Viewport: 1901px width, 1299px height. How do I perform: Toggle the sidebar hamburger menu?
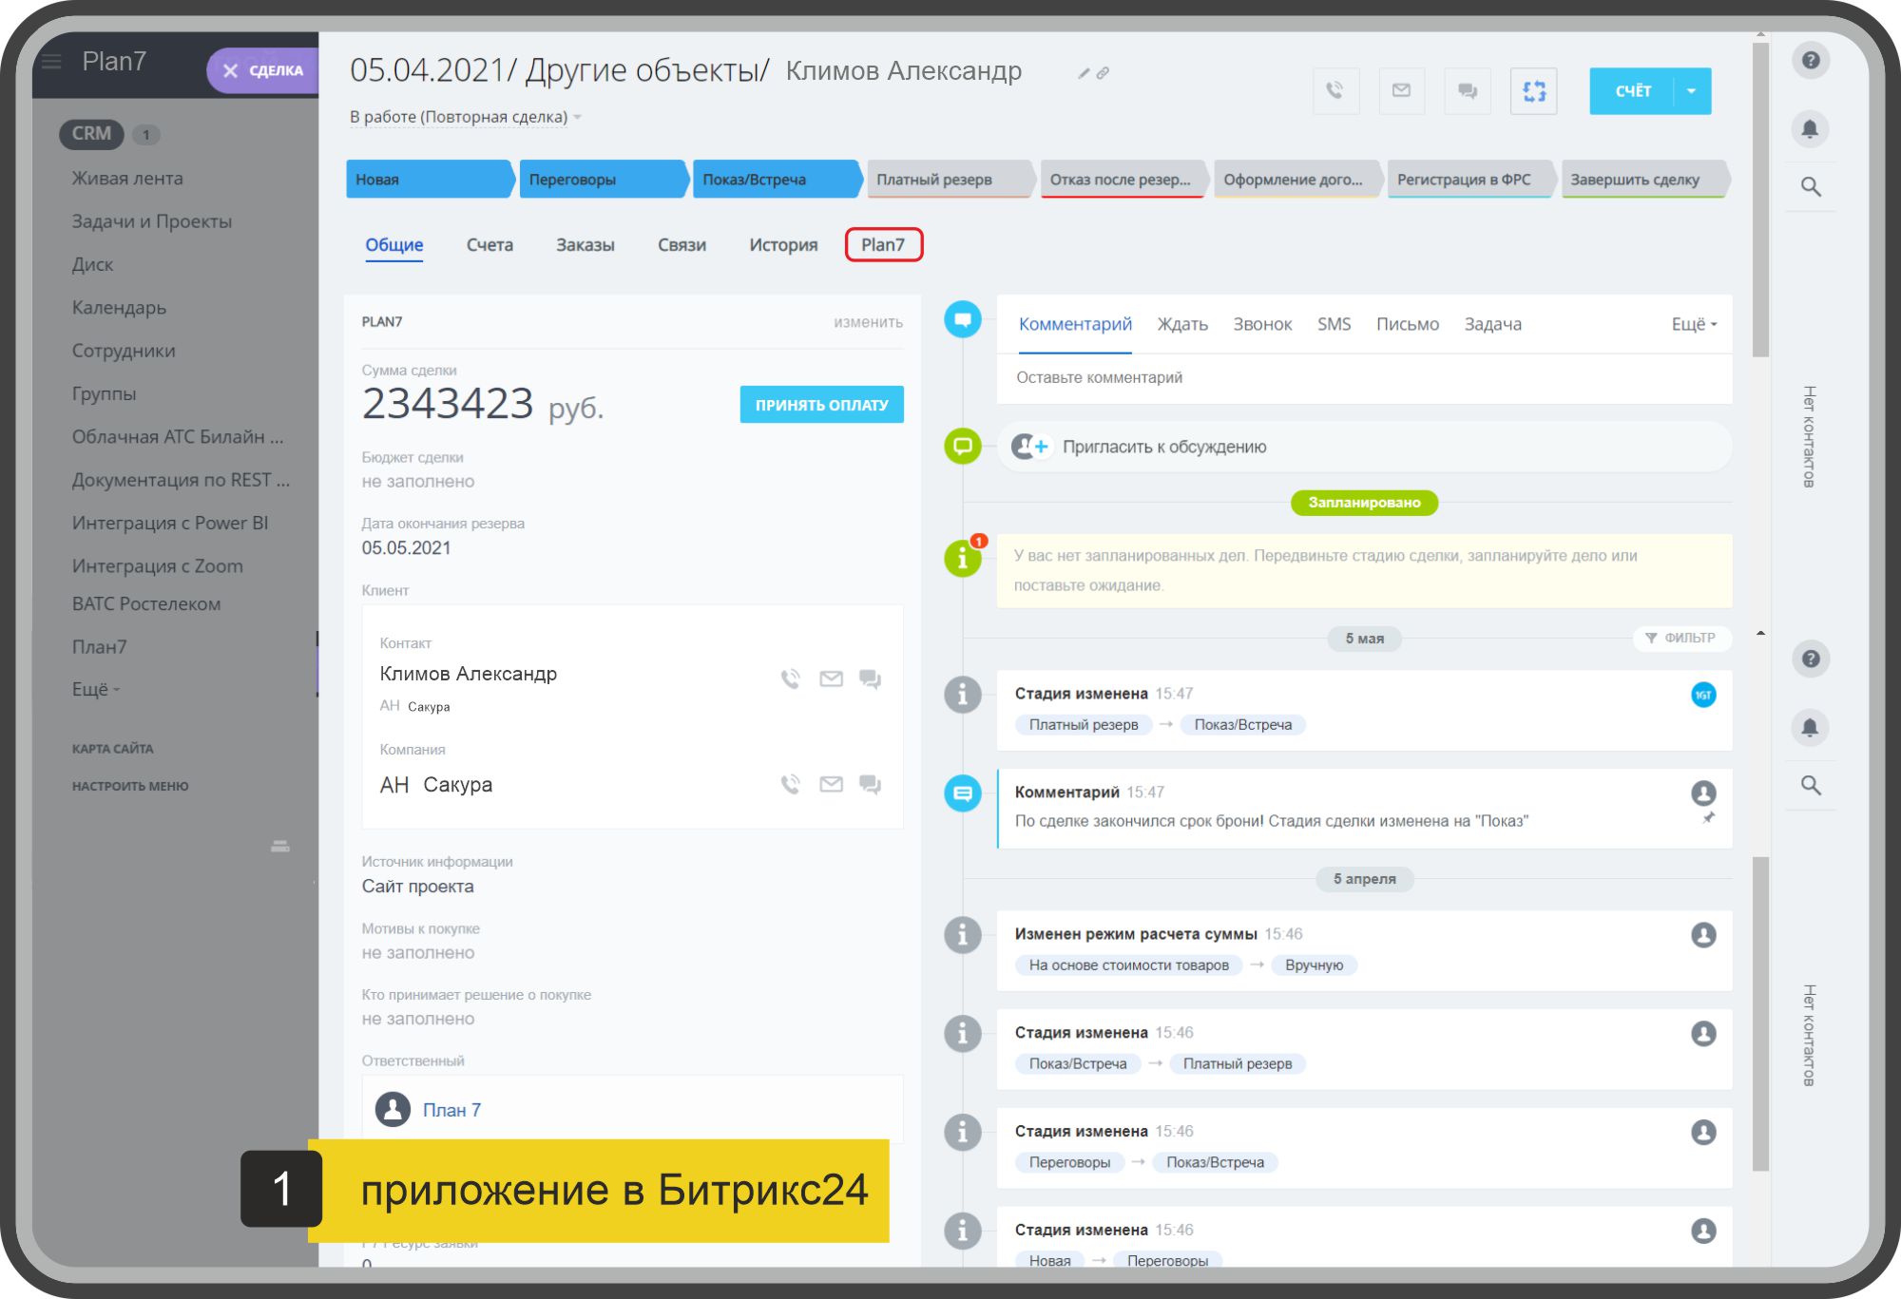[51, 62]
